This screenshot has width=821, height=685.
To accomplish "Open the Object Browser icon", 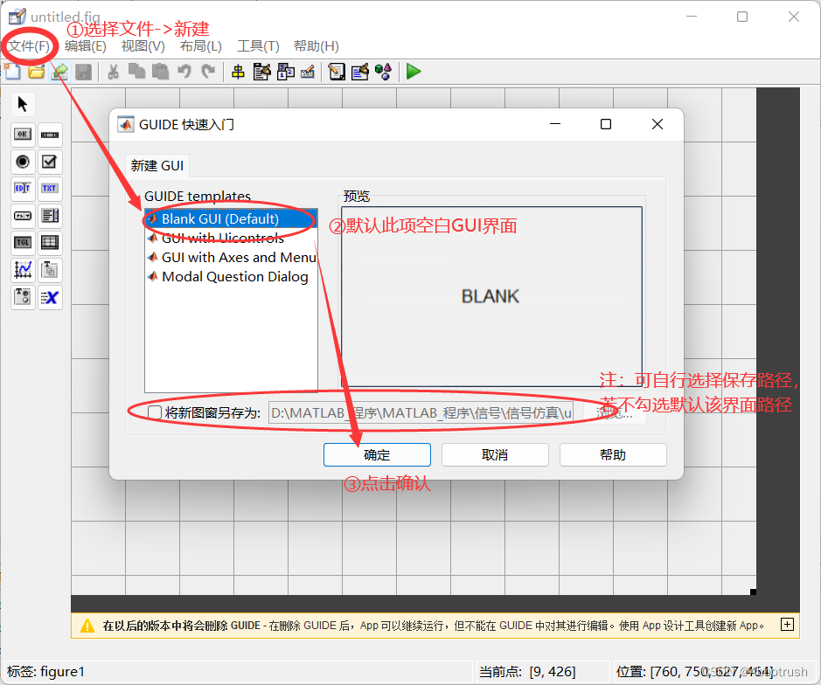I will (x=383, y=72).
